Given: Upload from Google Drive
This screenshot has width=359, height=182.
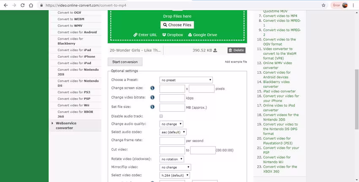Looking at the screenshot, I should click(x=203, y=35).
